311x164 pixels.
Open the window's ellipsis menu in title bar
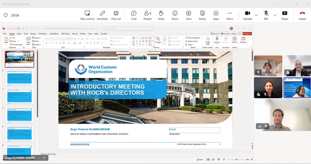(275, 4)
